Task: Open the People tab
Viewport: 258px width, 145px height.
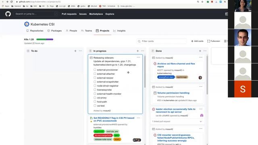Action: point(71,31)
